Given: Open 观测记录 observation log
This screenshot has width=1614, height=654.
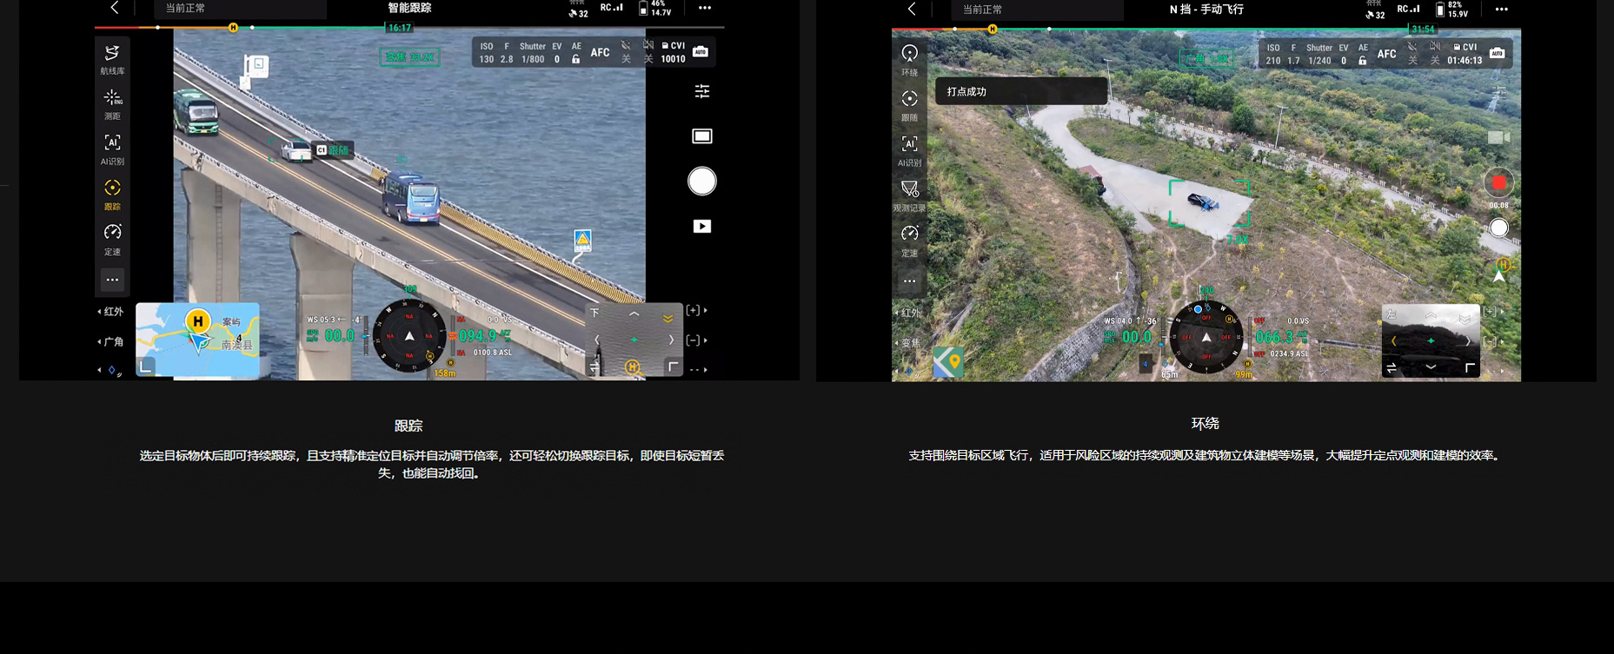Looking at the screenshot, I should coord(909,195).
